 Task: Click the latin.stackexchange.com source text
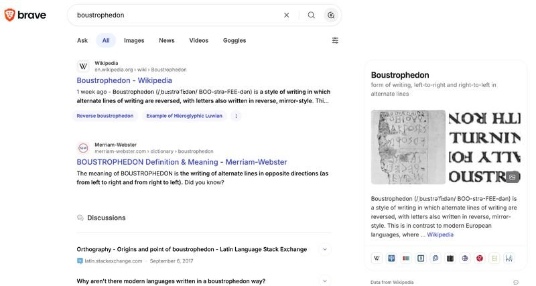point(113,261)
